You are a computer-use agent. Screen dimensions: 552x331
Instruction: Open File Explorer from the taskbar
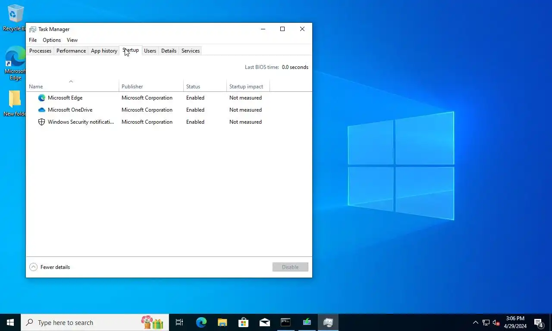(223, 322)
